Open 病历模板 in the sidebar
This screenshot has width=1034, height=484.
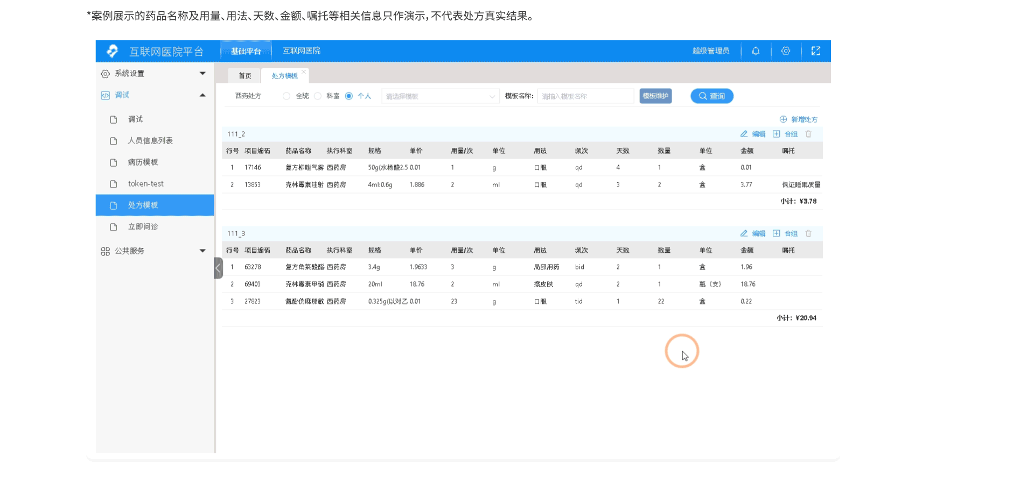(x=155, y=162)
